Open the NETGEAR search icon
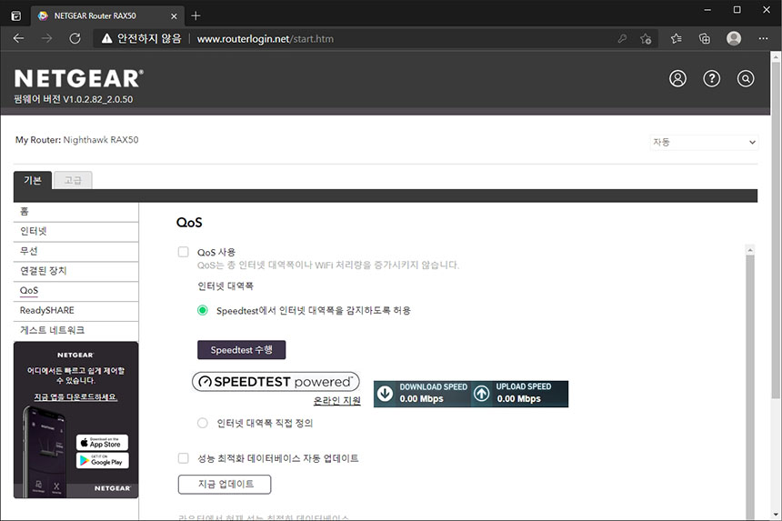The height and width of the screenshot is (521, 782). pyautogui.click(x=746, y=78)
